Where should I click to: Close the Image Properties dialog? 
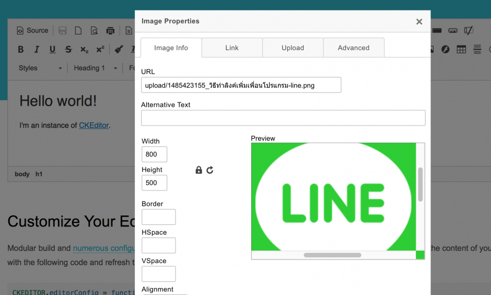[x=419, y=21]
